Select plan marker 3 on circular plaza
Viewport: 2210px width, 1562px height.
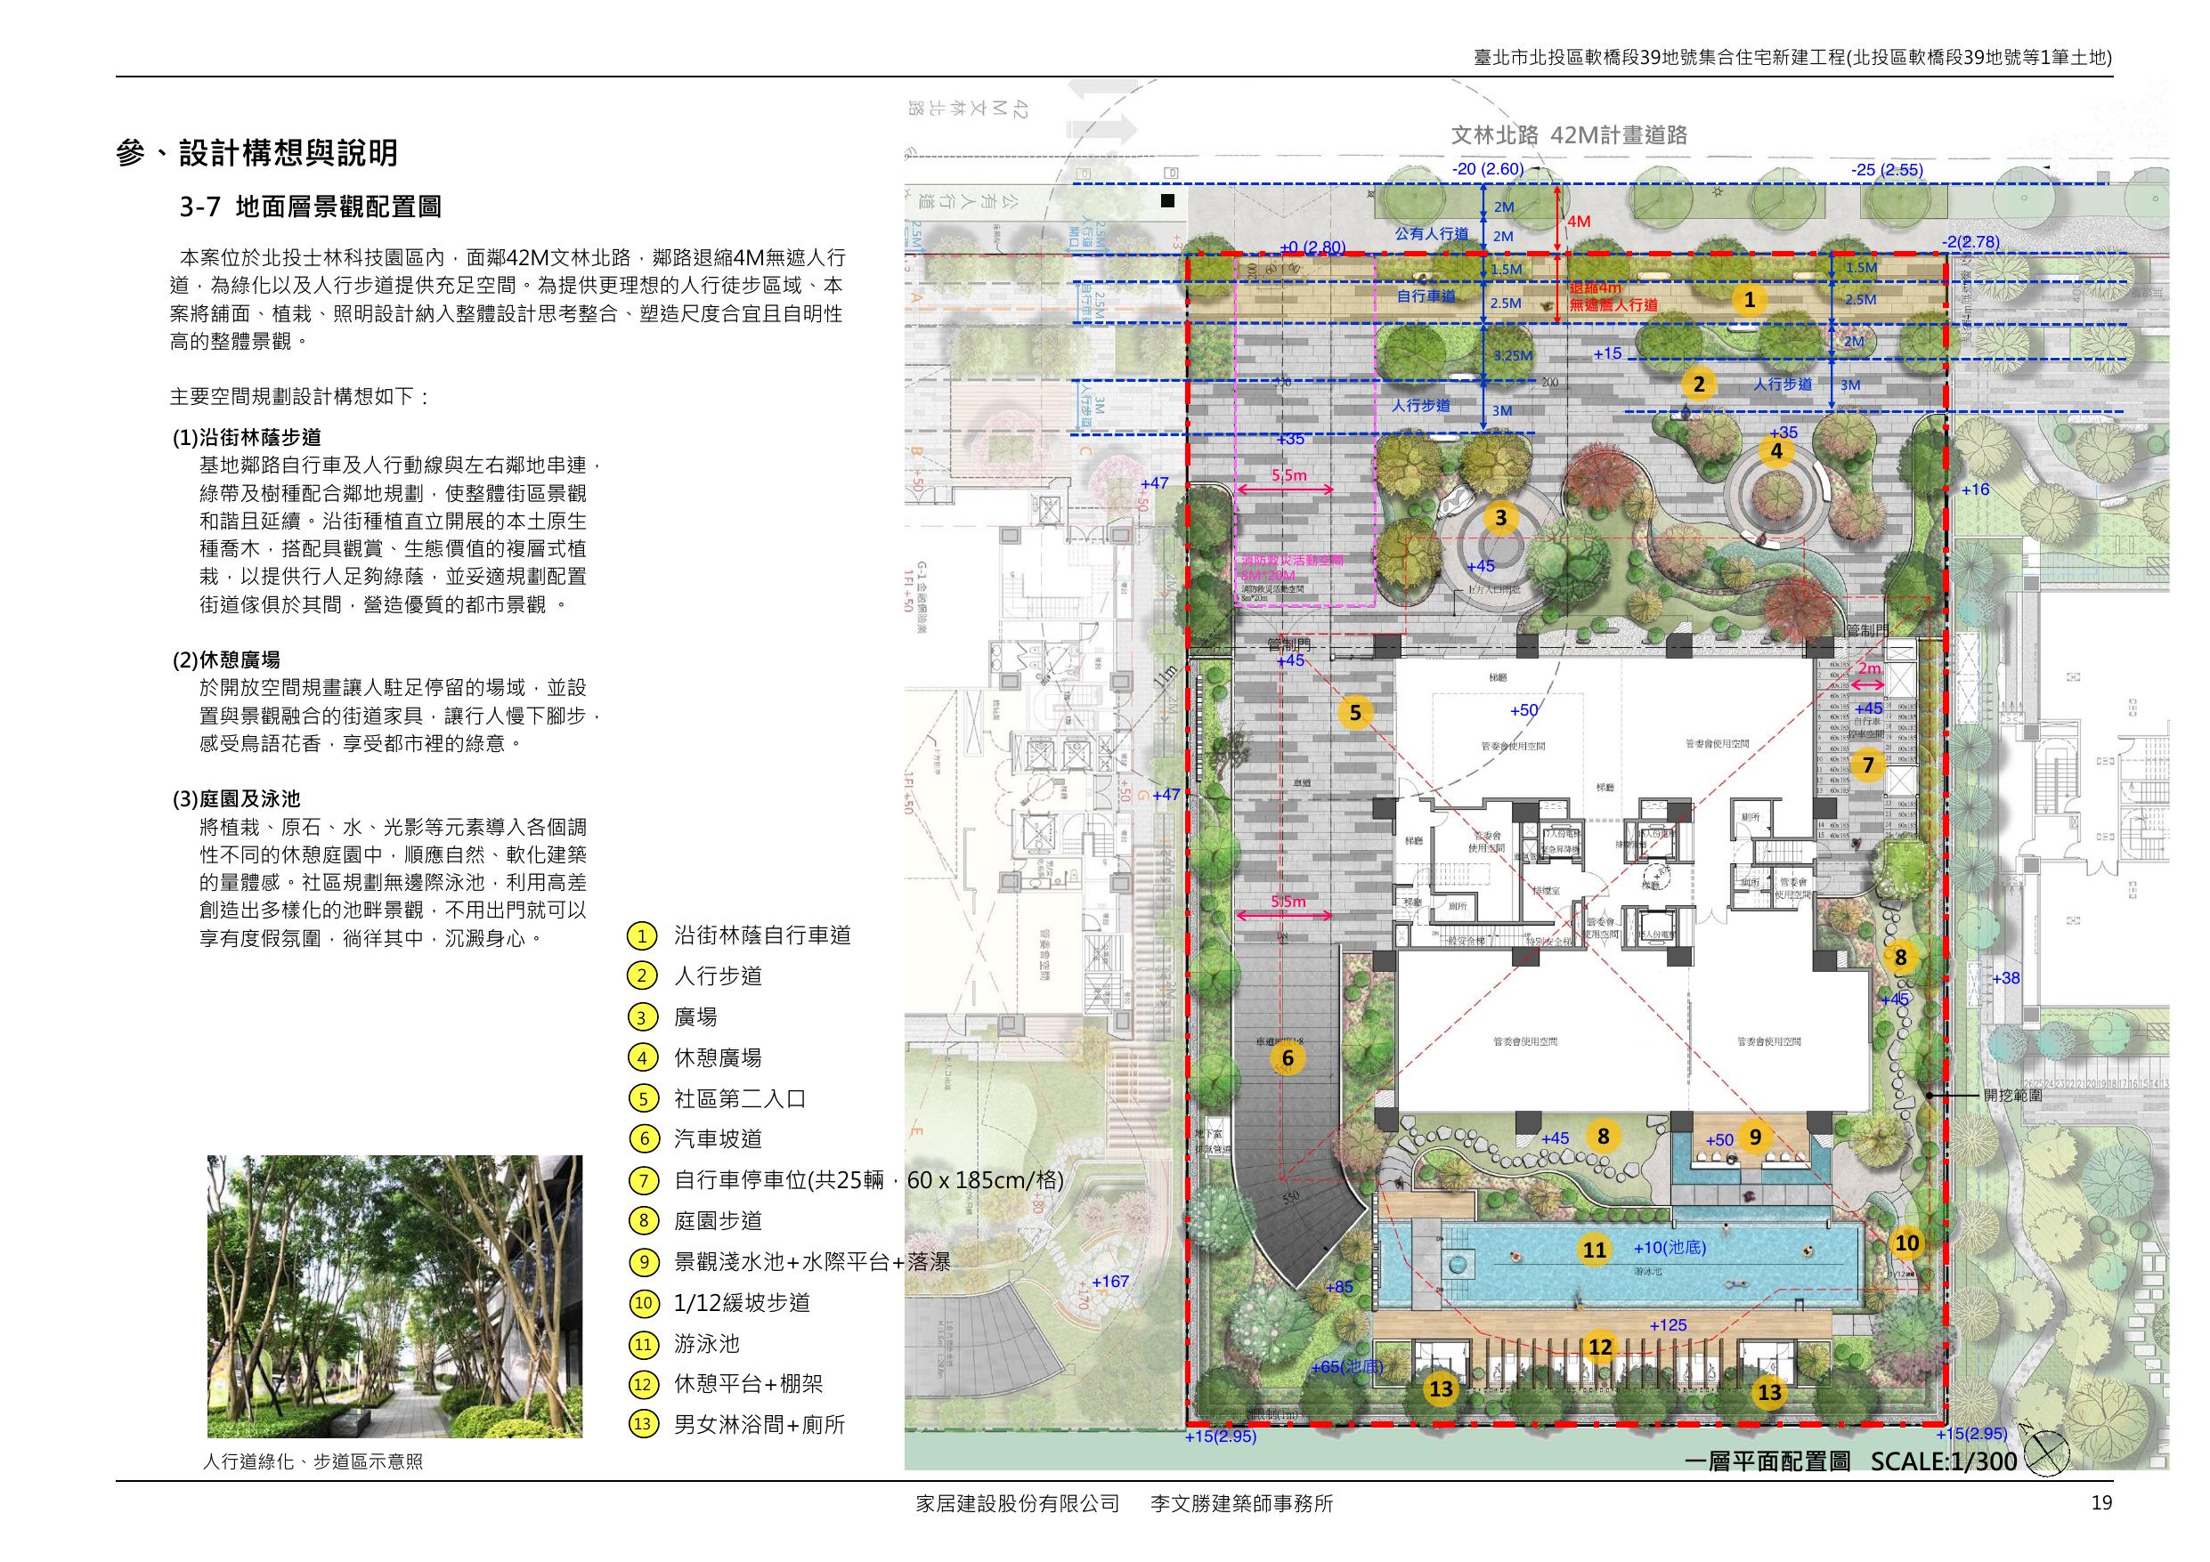1500,519
